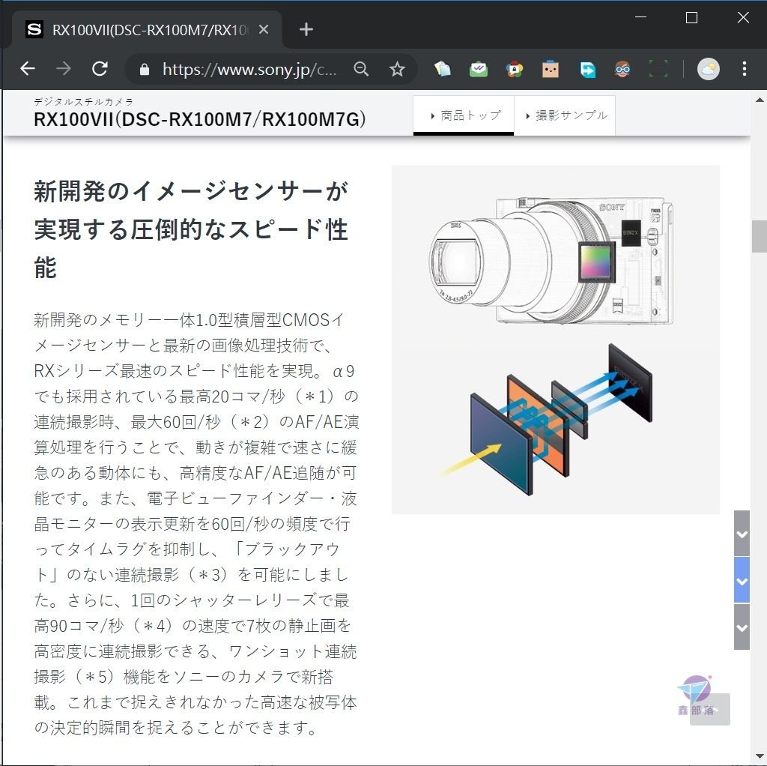
Task: Switch to 撮影サンプル tab
Action: click(565, 115)
